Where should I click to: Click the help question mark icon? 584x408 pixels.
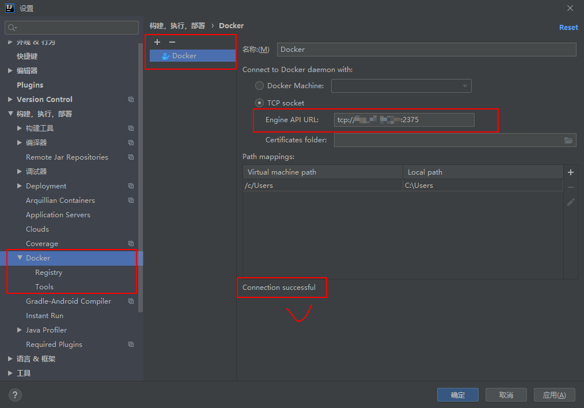(x=15, y=395)
